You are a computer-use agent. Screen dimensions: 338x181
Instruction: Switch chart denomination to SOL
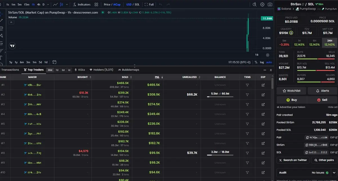[137, 4]
